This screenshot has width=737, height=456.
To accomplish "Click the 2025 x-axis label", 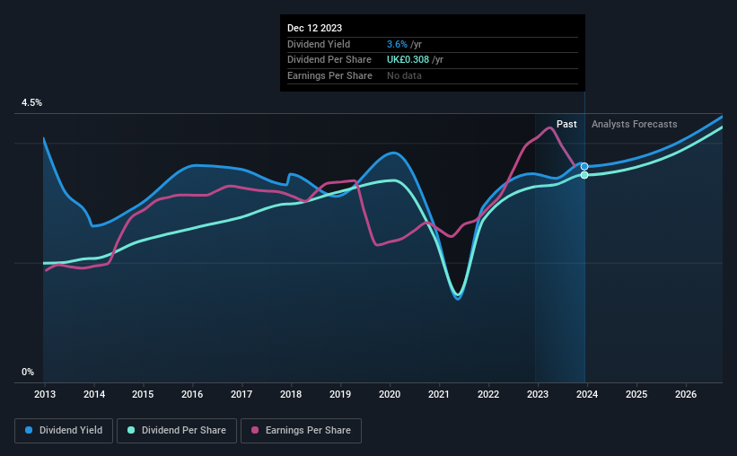I will (x=636, y=394).
